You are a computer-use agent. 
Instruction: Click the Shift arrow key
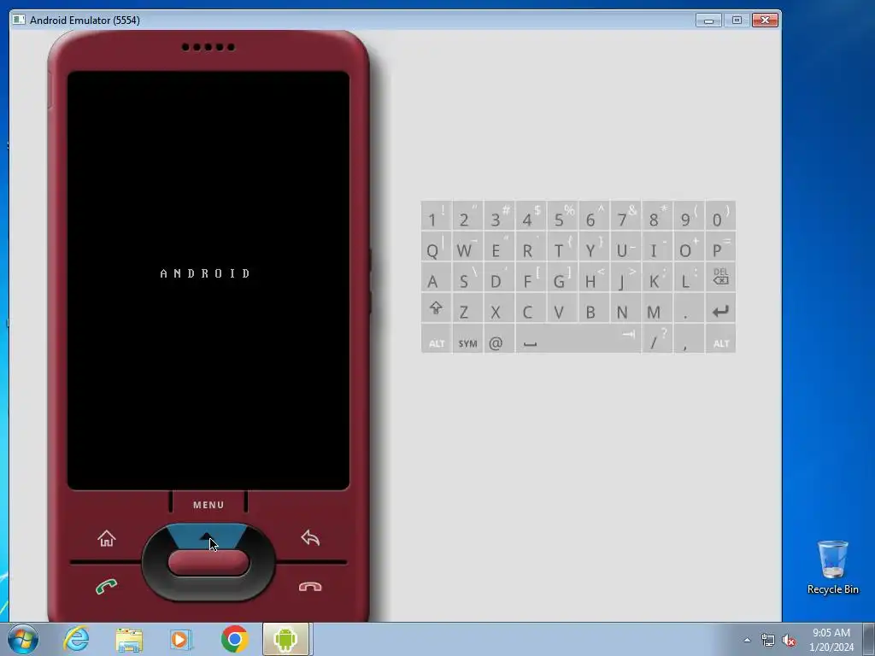click(437, 308)
